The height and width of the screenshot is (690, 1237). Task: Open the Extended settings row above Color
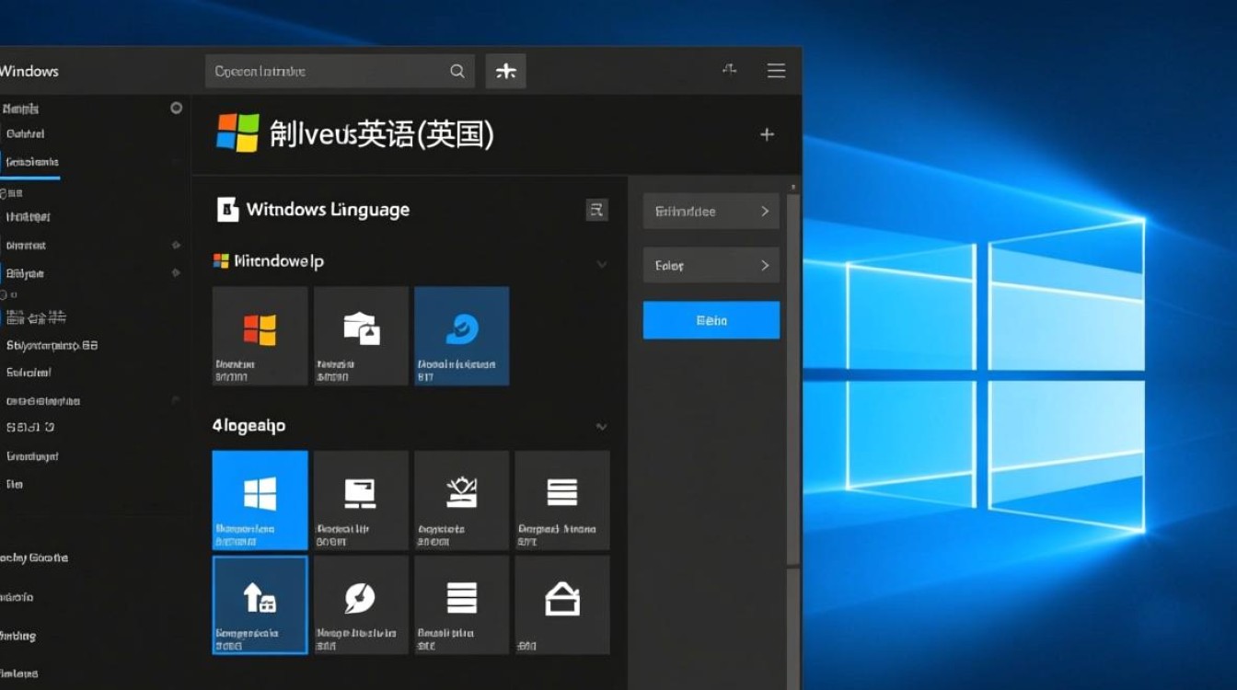[x=711, y=211]
